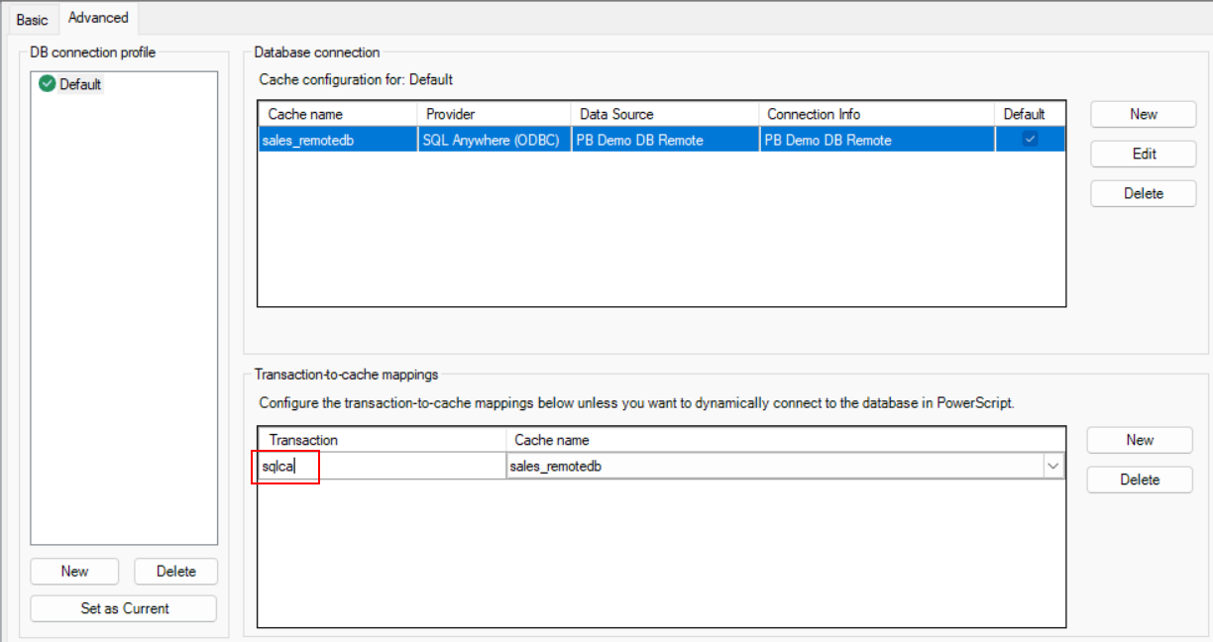Select the Default DB connection profile
This screenshot has width=1213, height=642.
coord(80,85)
